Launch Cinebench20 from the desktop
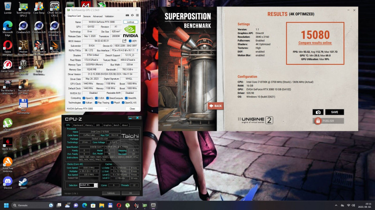The height and width of the screenshot is (210, 375). point(39,27)
